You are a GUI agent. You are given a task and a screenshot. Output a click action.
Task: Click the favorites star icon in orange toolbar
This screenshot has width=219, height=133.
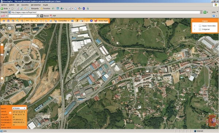(x=87, y=21)
